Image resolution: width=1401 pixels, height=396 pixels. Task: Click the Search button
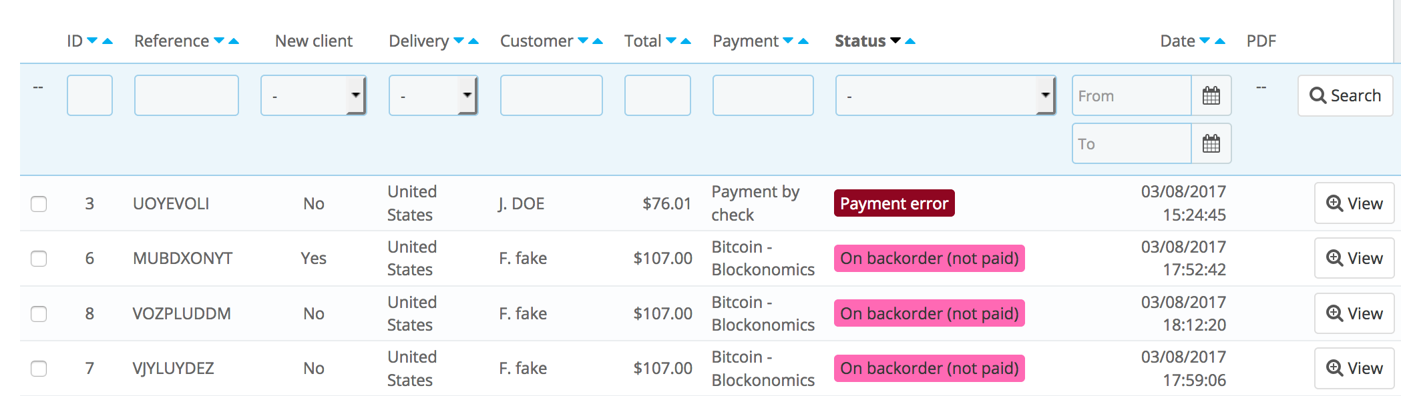tap(1345, 96)
